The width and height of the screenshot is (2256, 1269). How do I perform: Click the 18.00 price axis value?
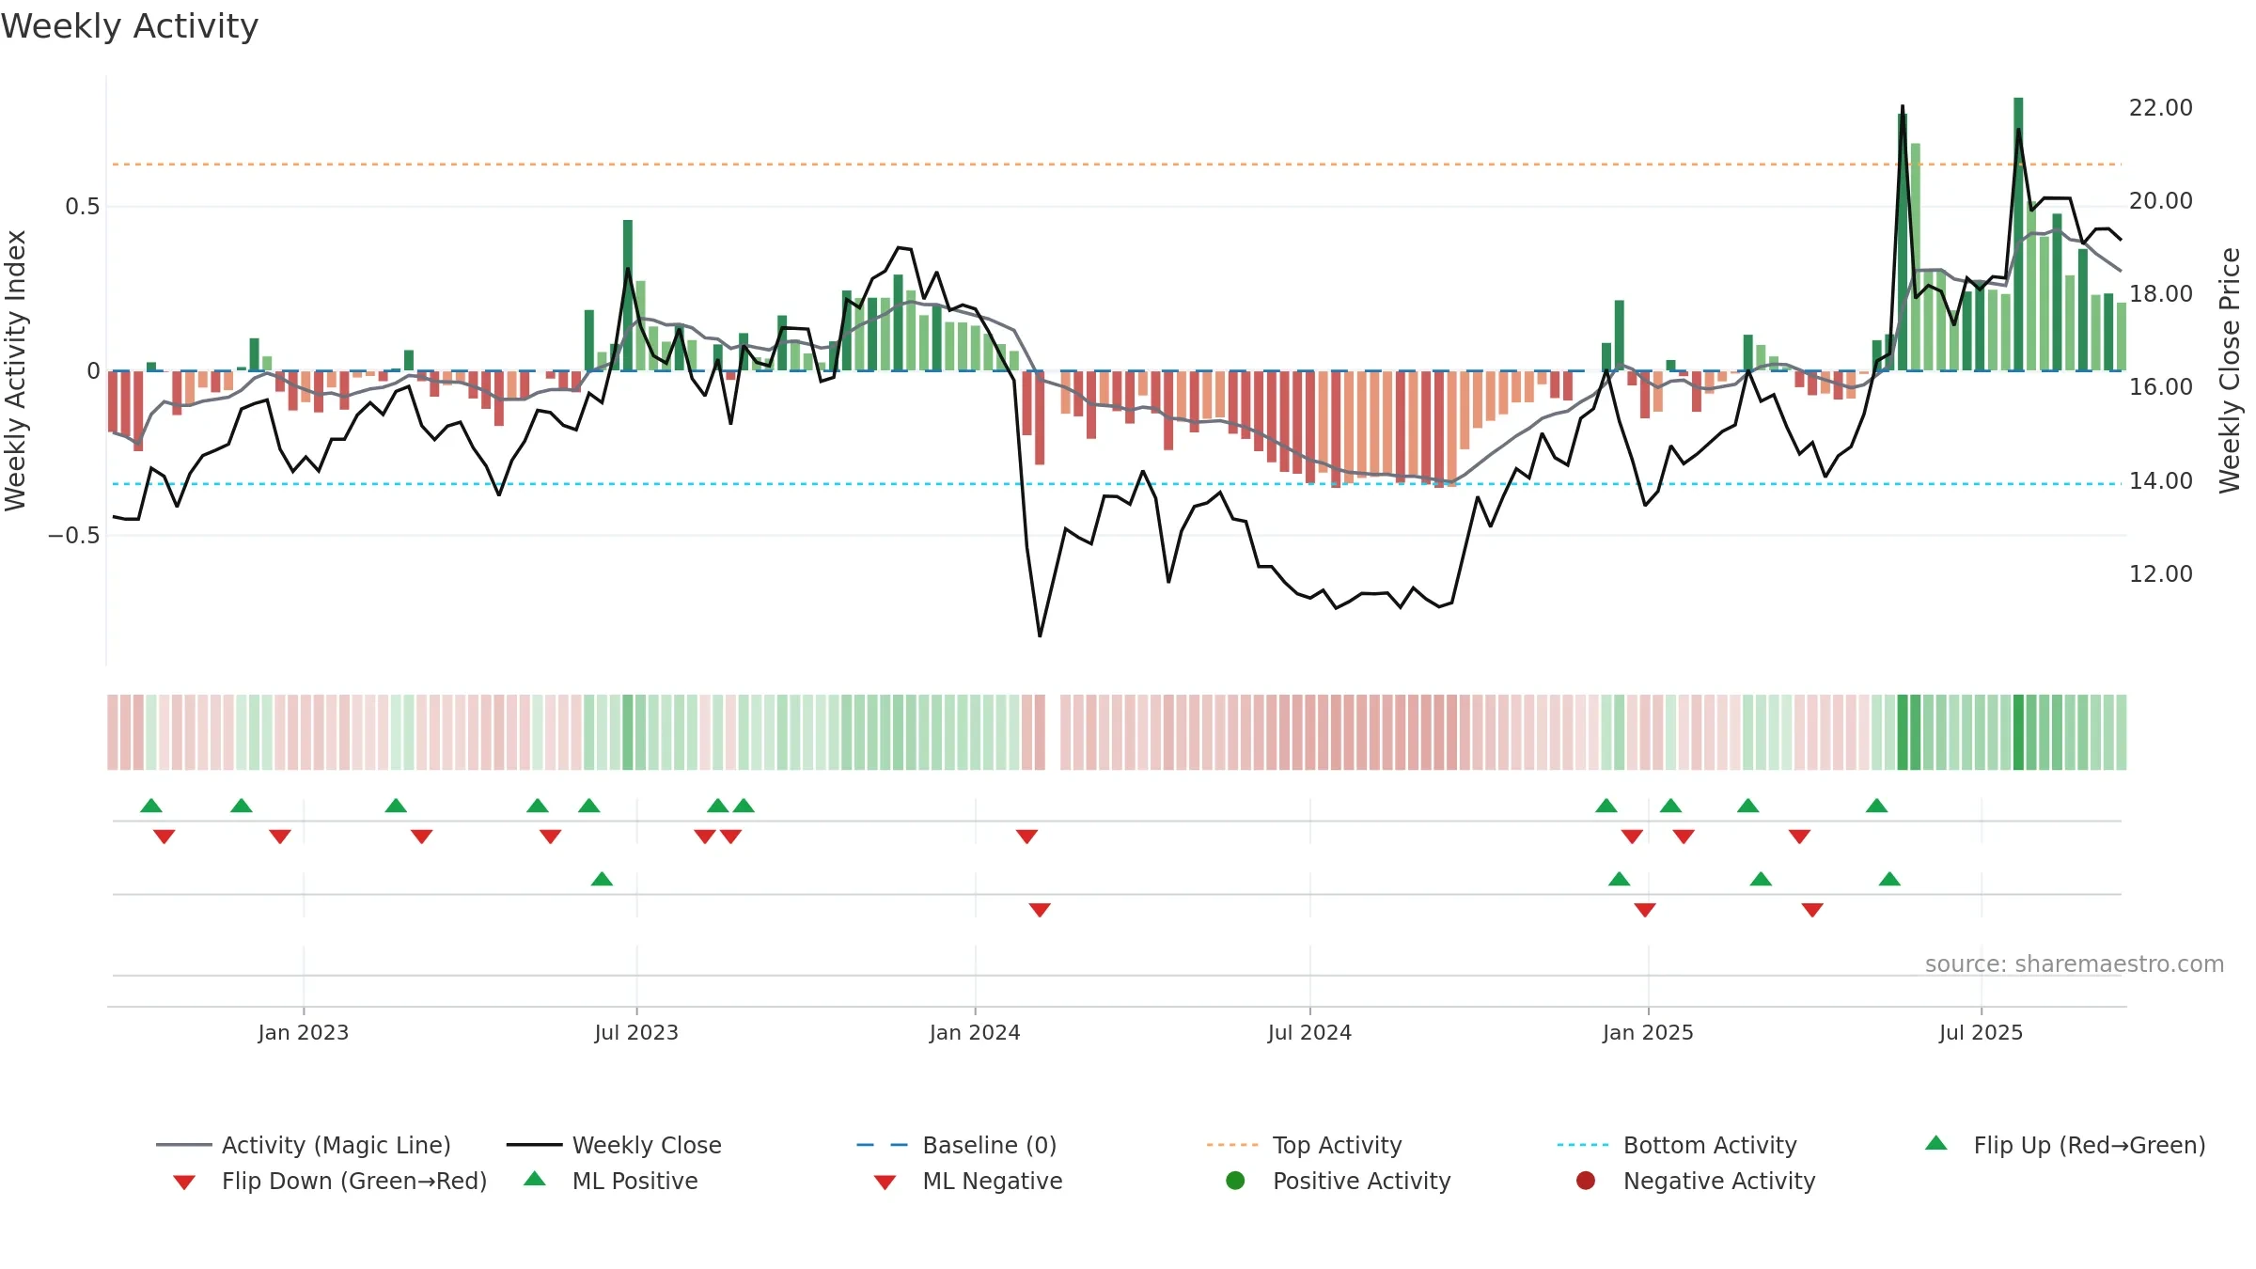pyautogui.click(x=2160, y=294)
